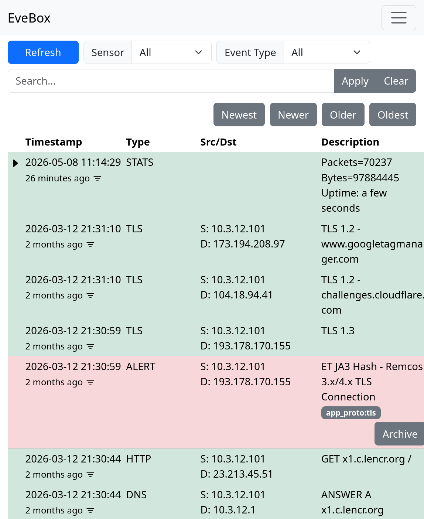Click ANSWER A x1.c.lencr.org description
424x519 pixels.
[x=352, y=502]
